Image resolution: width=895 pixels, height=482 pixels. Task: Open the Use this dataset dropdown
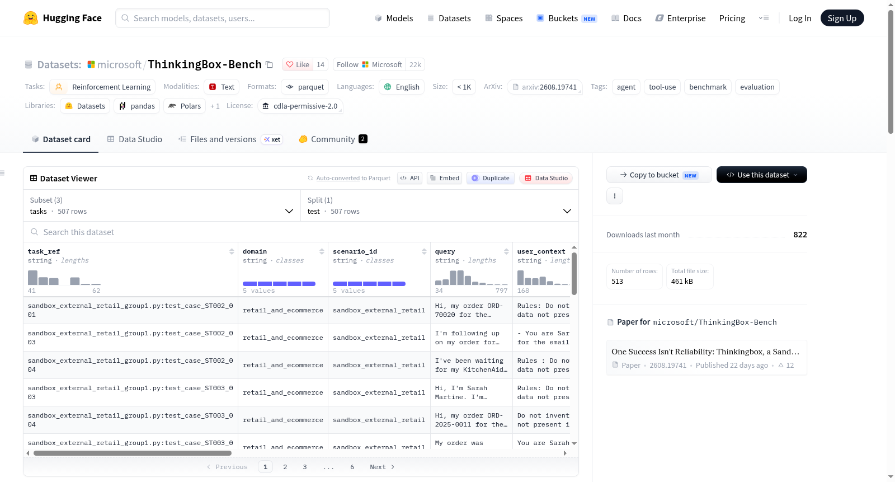(x=762, y=175)
